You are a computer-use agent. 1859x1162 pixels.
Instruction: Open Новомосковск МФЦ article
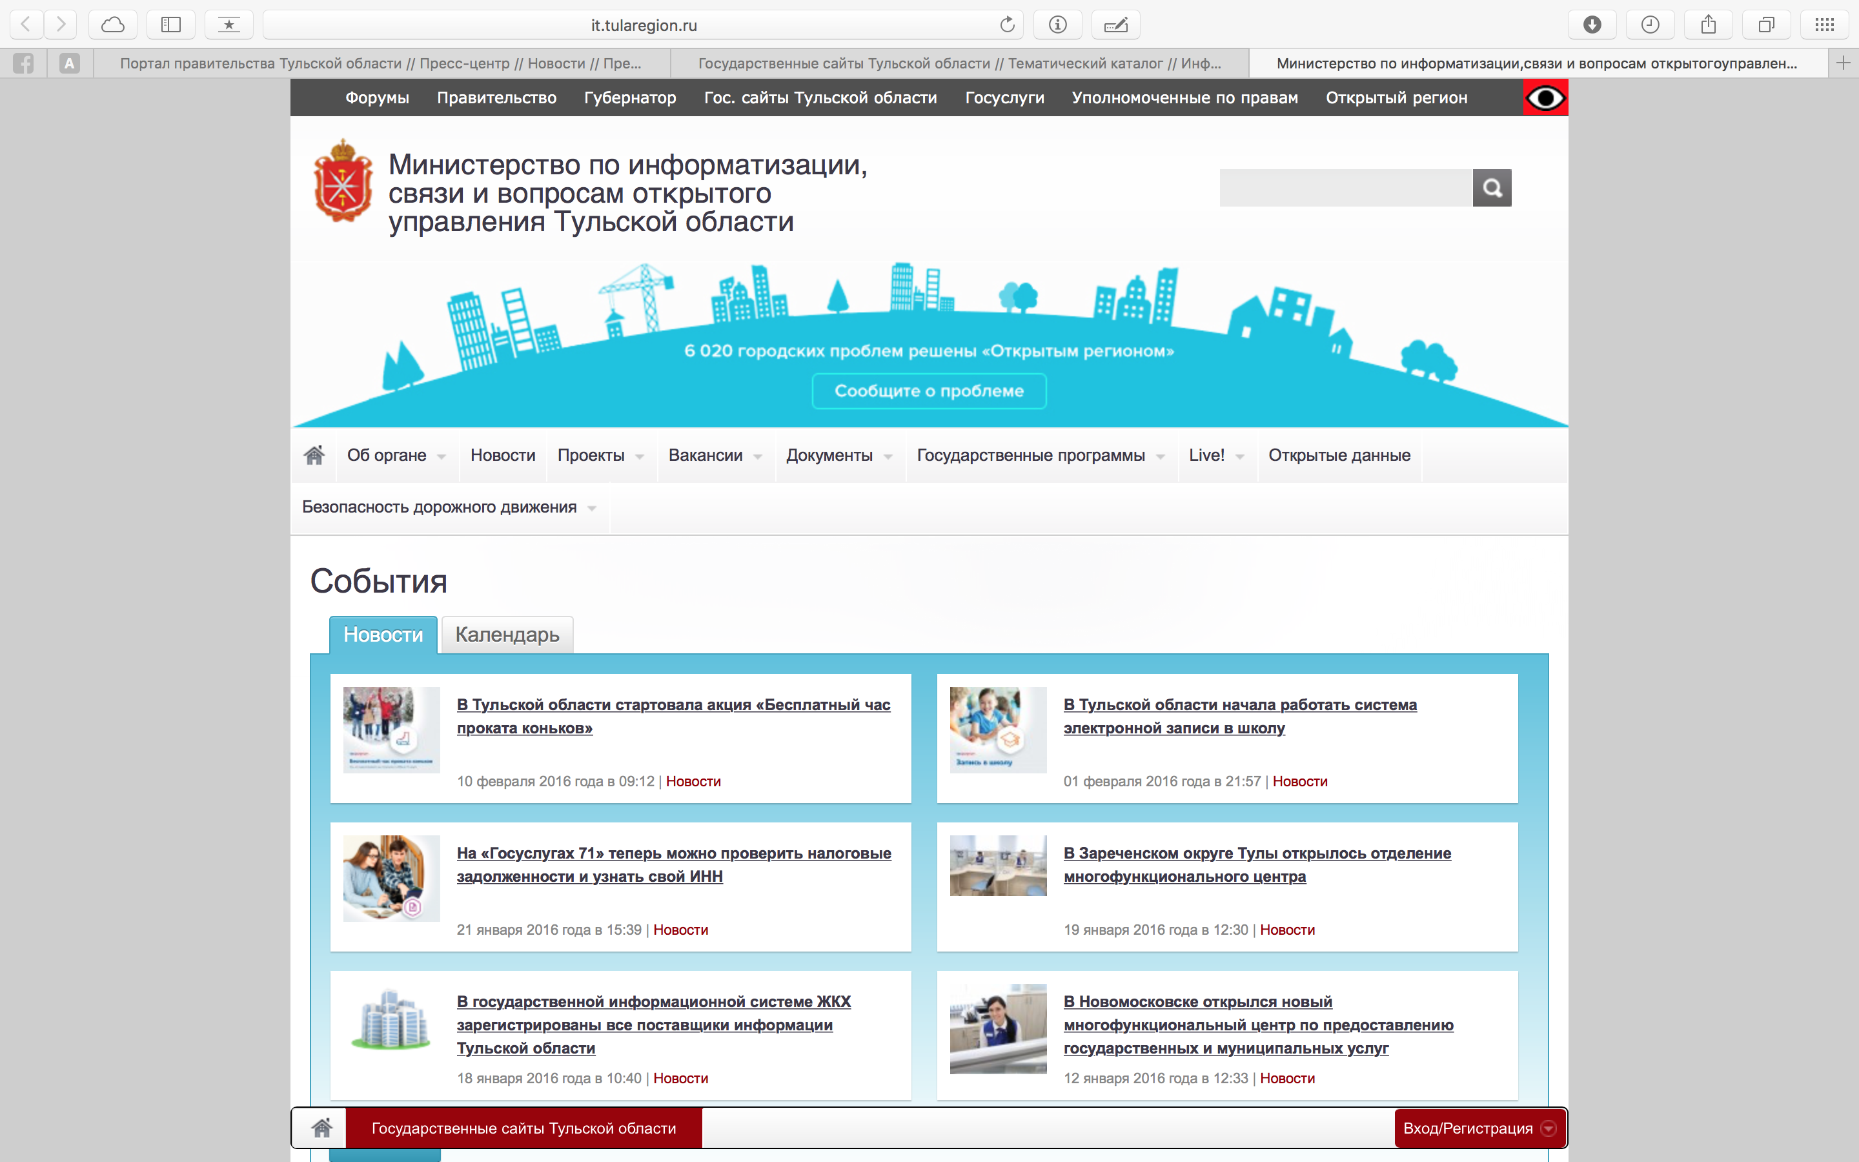coord(1258,1024)
